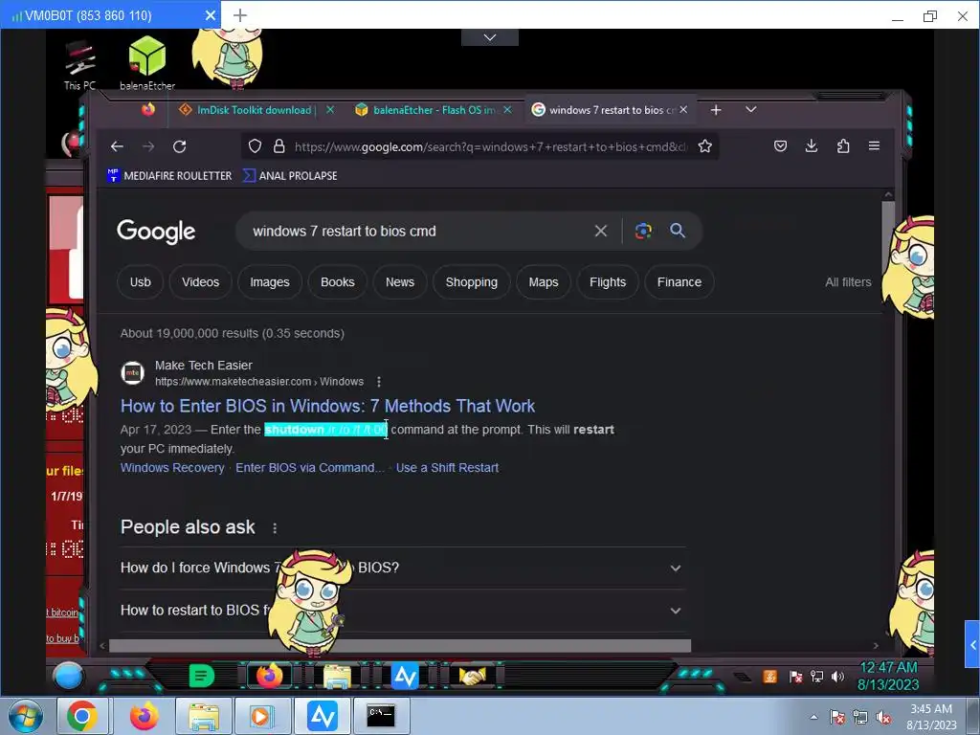
Task: Open All filters
Action: pos(848,282)
